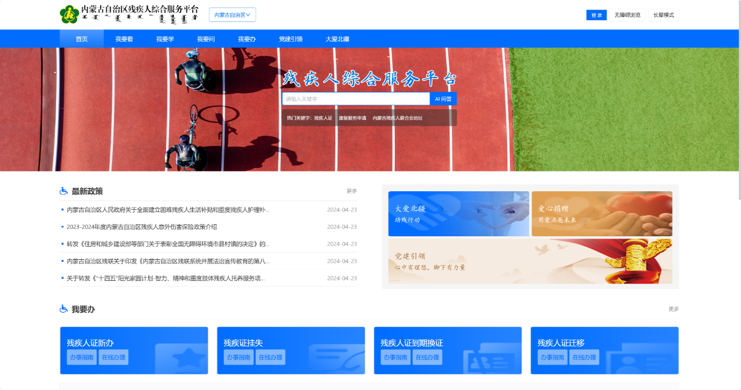Click wheelchair icon beside 最新政策 heading
Screen dimensions: 741x390
pyautogui.click(x=64, y=191)
